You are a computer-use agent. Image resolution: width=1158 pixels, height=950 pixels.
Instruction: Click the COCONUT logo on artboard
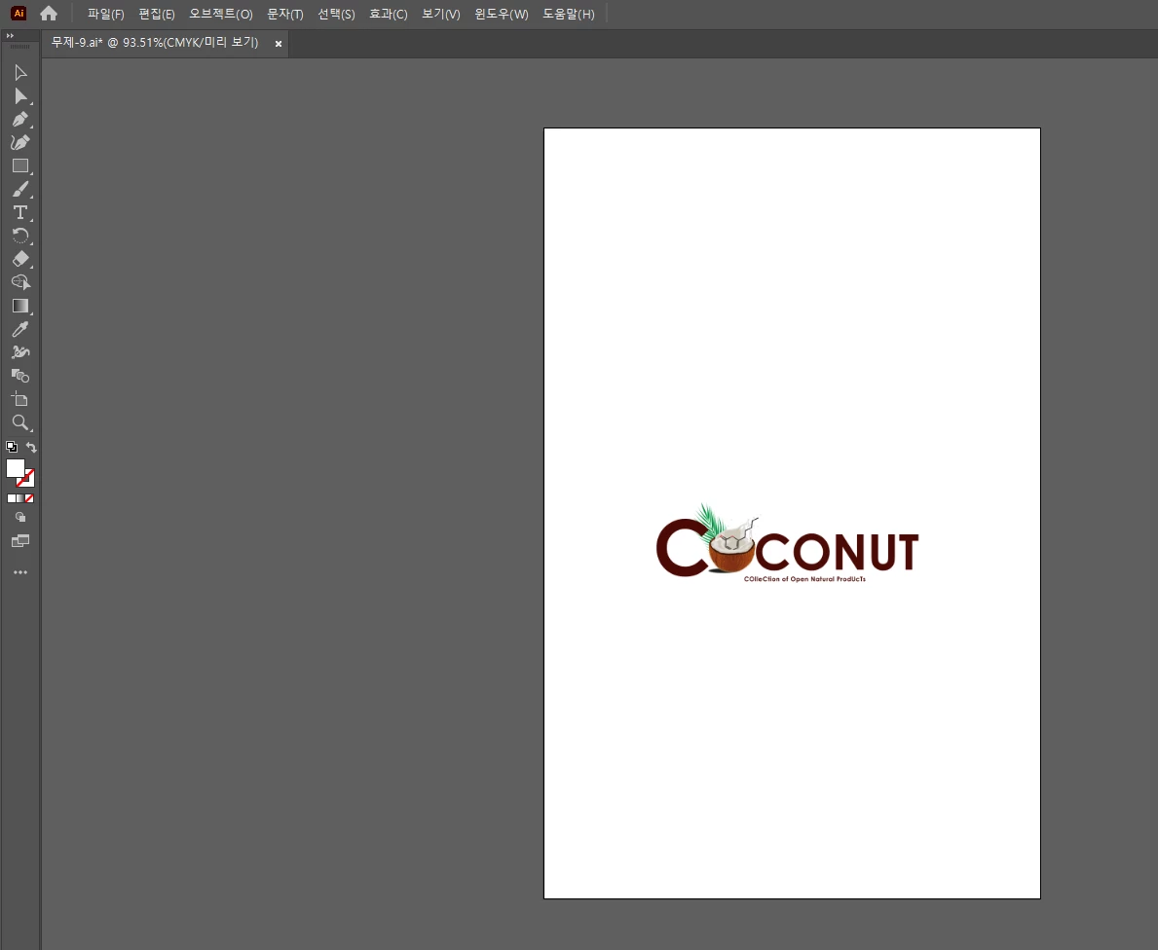tap(787, 544)
